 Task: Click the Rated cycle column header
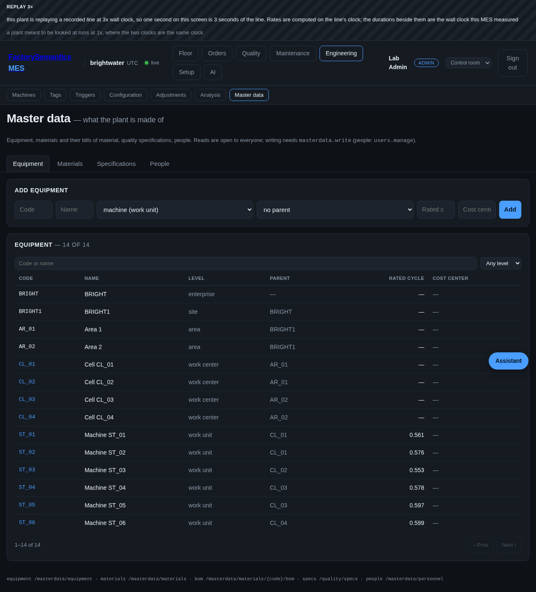[x=406, y=278]
